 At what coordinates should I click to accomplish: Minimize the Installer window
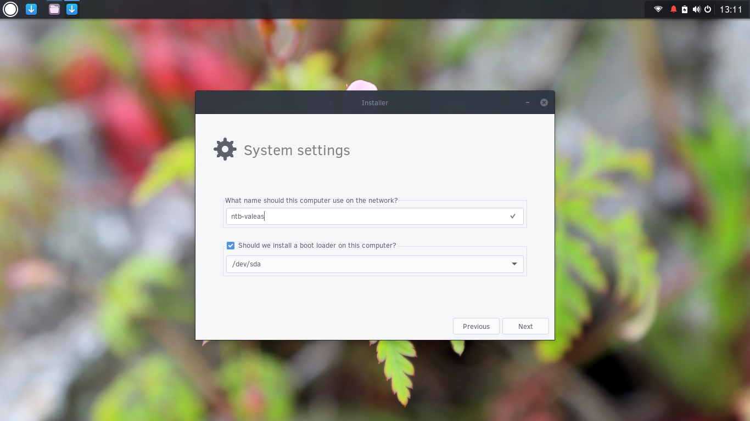coord(528,103)
